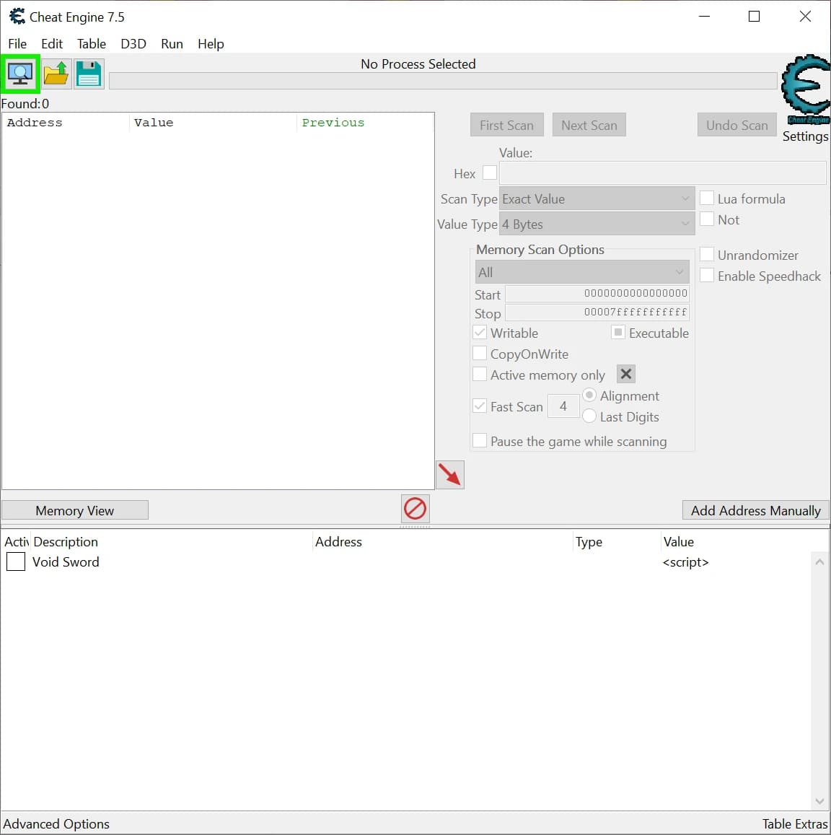Click Add Address Manually button
The width and height of the screenshot is (831, 835).
[x=755, y=510]
